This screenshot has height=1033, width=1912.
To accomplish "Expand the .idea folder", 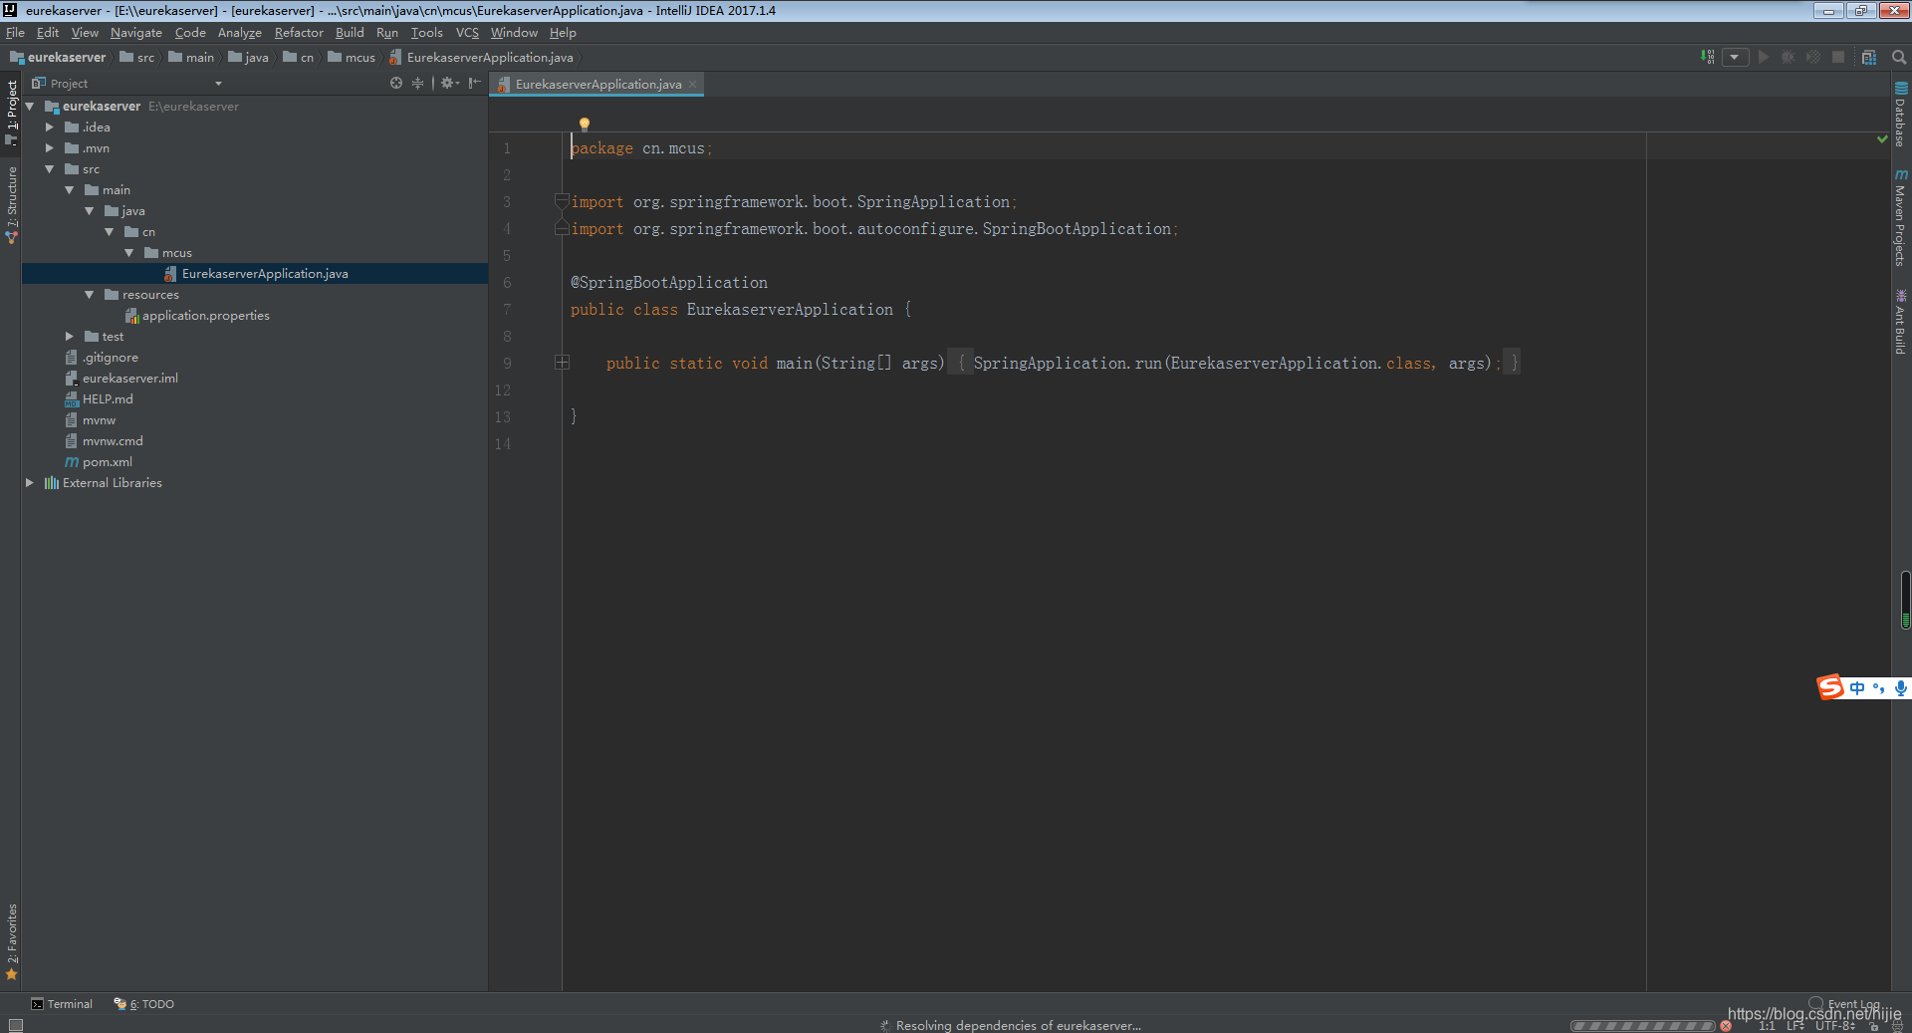I will (50, 127).
